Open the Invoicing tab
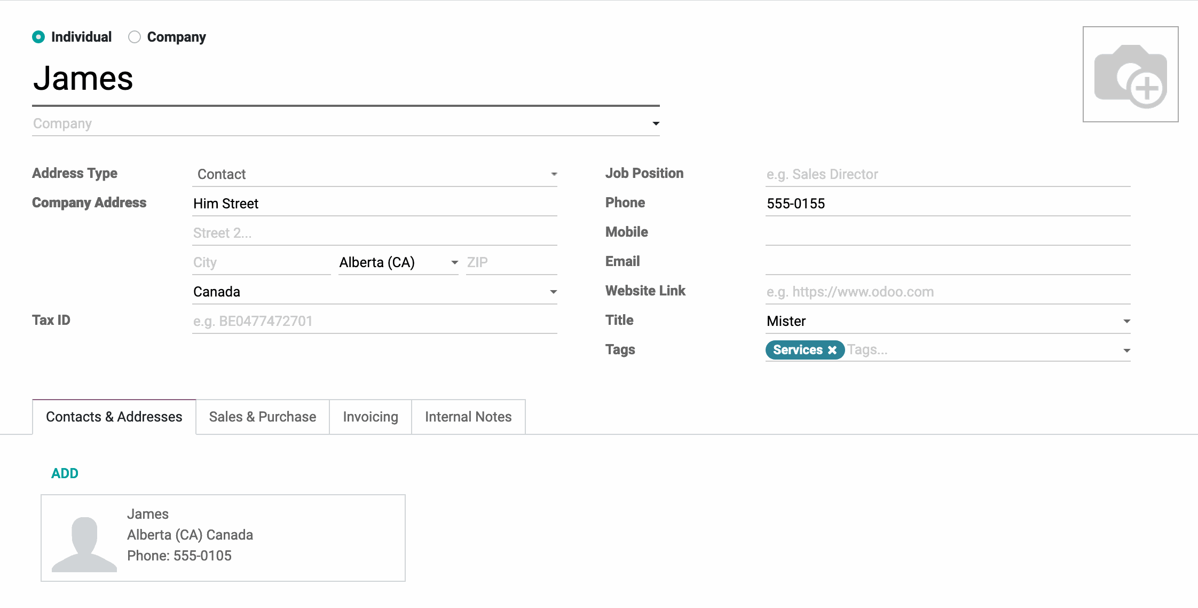Screen dimensions: 1198x608 point(370,417)
